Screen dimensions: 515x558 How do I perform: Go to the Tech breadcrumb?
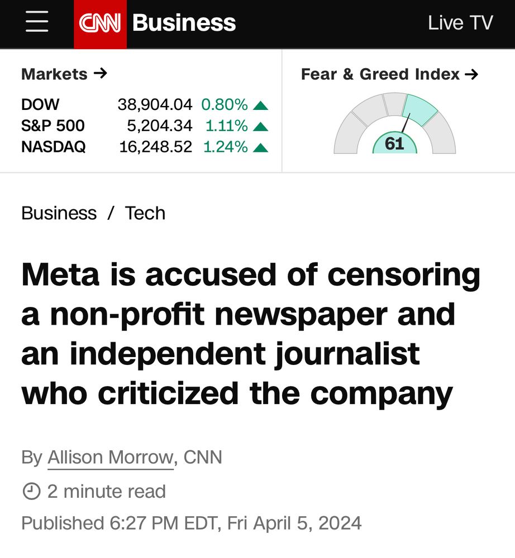145,213
